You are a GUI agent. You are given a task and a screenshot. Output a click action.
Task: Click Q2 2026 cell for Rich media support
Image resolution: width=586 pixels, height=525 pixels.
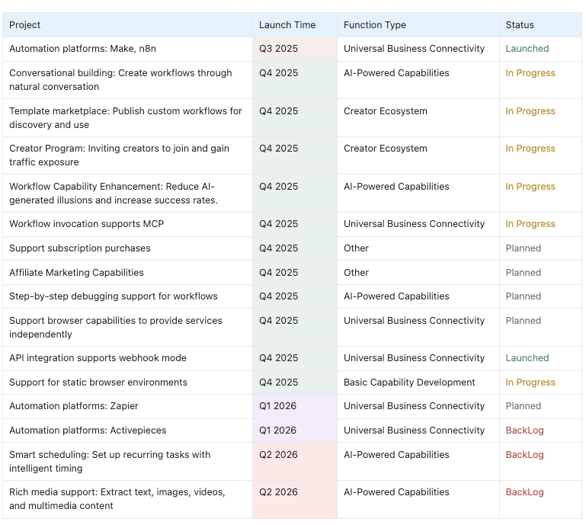(x=278, y=492)
